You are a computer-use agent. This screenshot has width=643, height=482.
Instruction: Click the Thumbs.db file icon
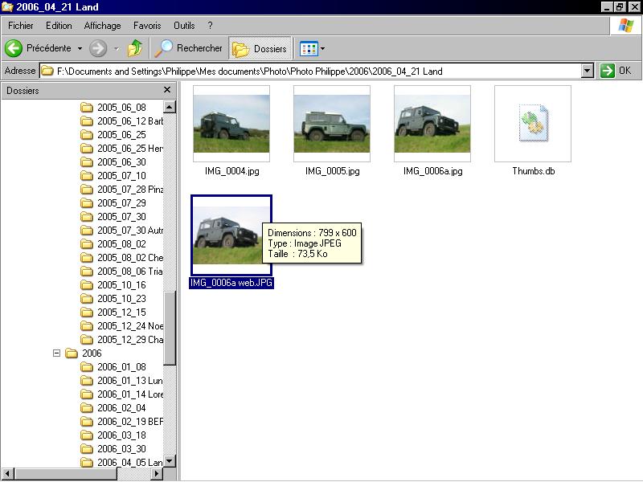pos(533,123)
